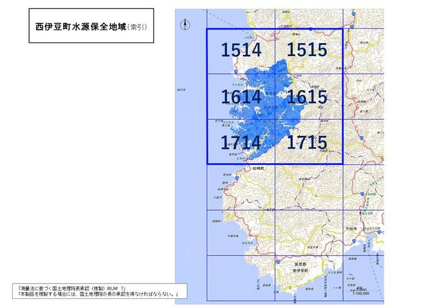Click the 西伊豆町水源保全地域 title text
This screenshot has height=308, width=445.
pos(81,27)
